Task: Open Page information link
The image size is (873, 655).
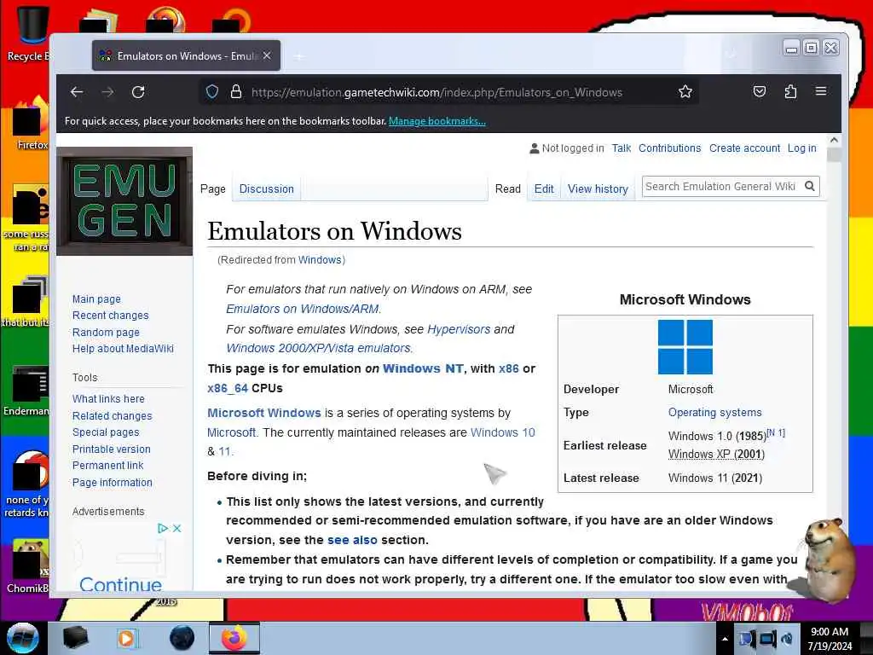Action: [112, 483]
